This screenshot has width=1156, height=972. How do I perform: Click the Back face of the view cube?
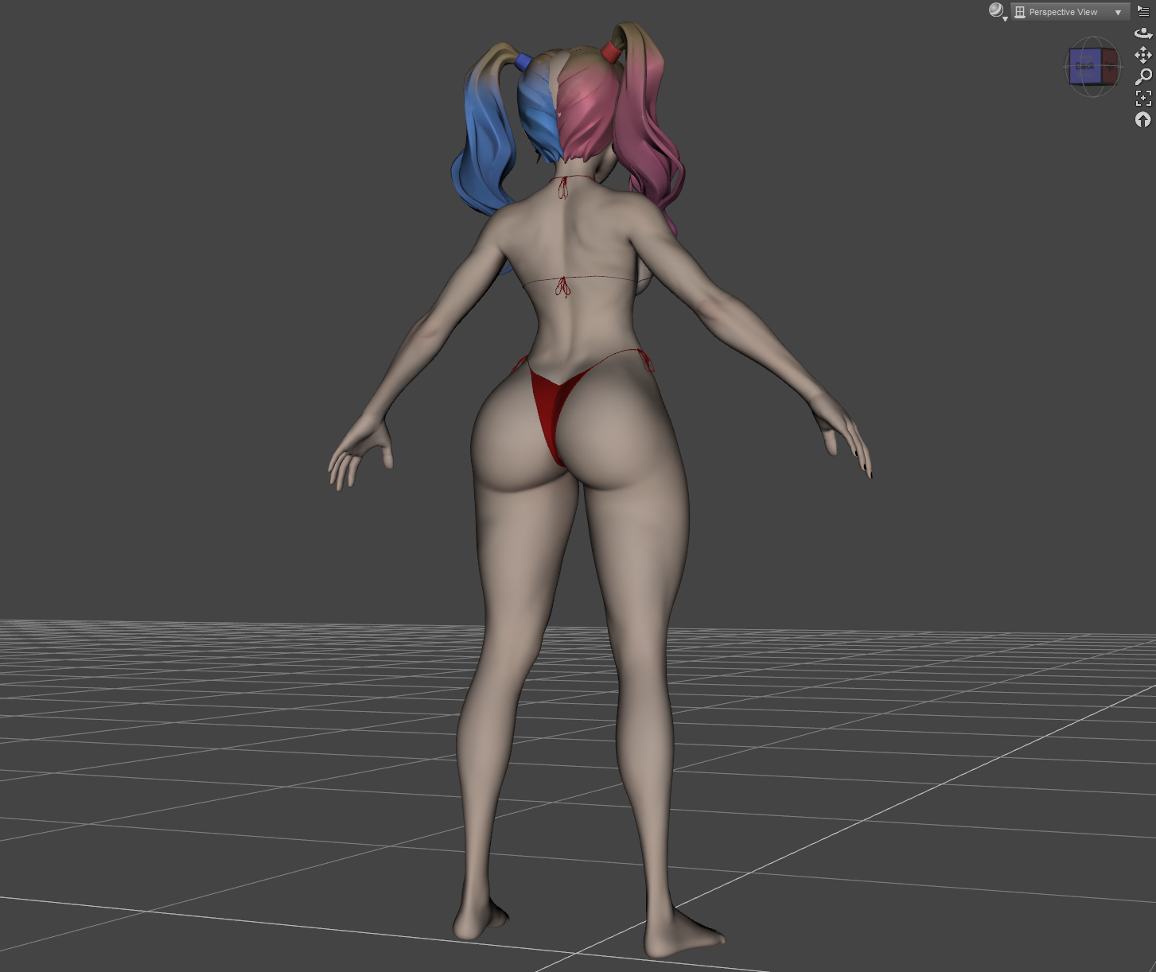click(1085, 66)
